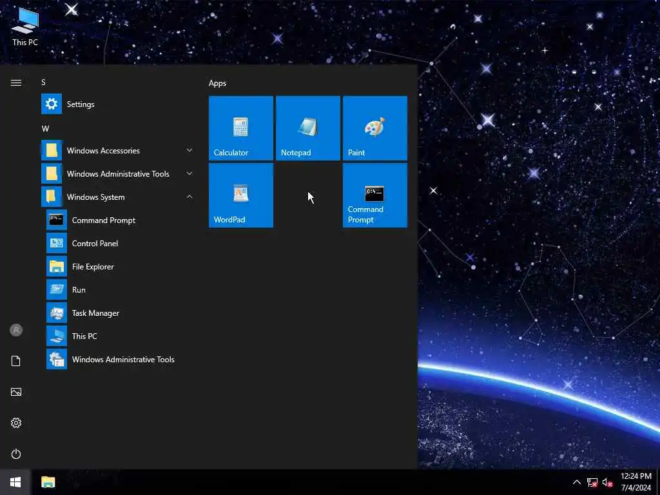Open This PC in the Windows System list

click(121, 336)
